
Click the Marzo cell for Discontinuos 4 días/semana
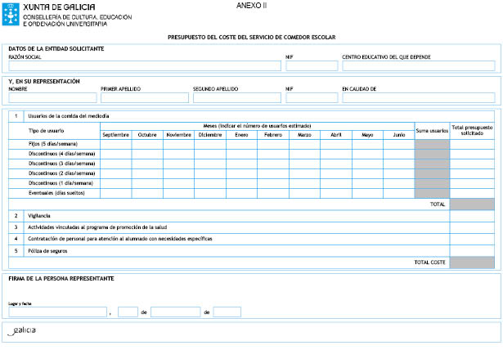(304, 154)
